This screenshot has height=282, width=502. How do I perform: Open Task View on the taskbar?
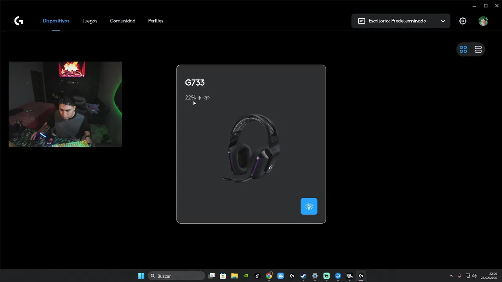212,276
